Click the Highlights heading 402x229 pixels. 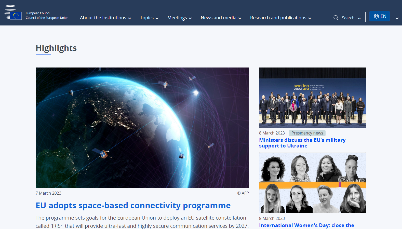[x=56, y=48]
